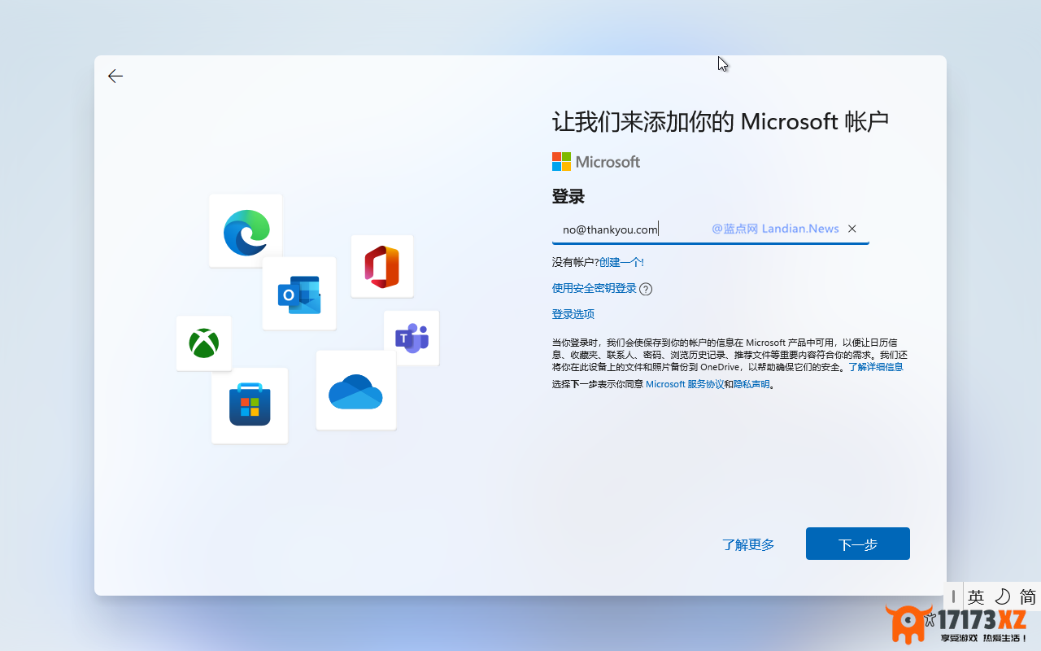1041x651 pixels.
Task: Click the Xbox icon tile
Action: [204, 343]
